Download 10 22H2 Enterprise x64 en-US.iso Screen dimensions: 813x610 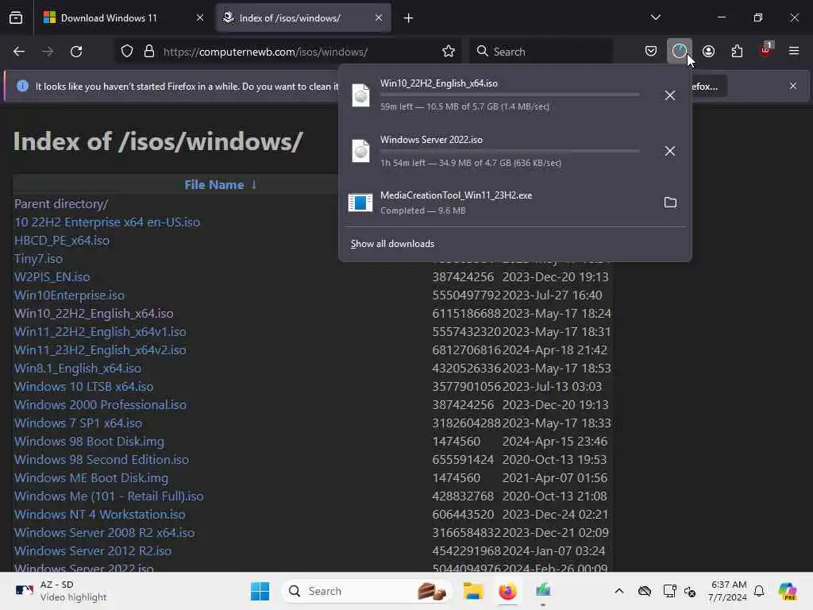(x=107, y=222)
